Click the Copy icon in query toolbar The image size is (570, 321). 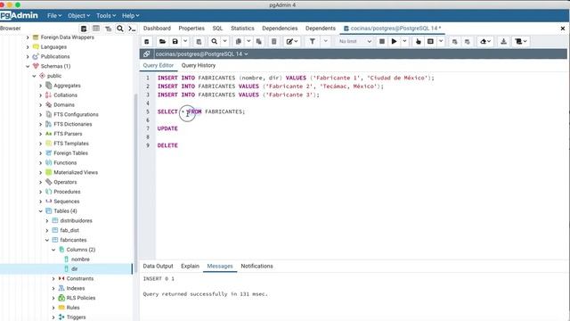click(x=238, y=42)
